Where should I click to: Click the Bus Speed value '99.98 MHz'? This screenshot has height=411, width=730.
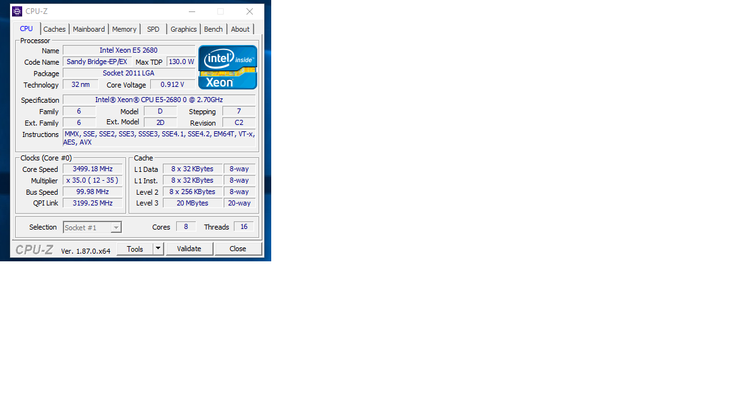[x=93, y=192]
